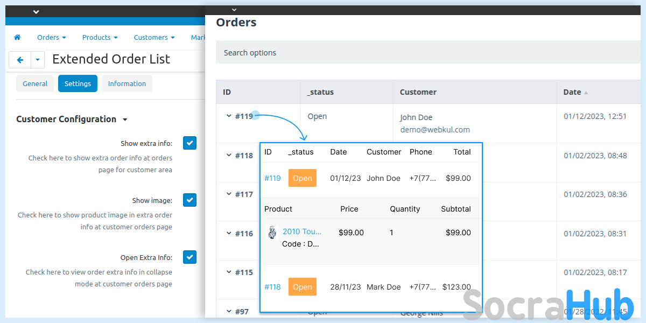
Task: Click chevron at top of left panel
Action: 36,11
